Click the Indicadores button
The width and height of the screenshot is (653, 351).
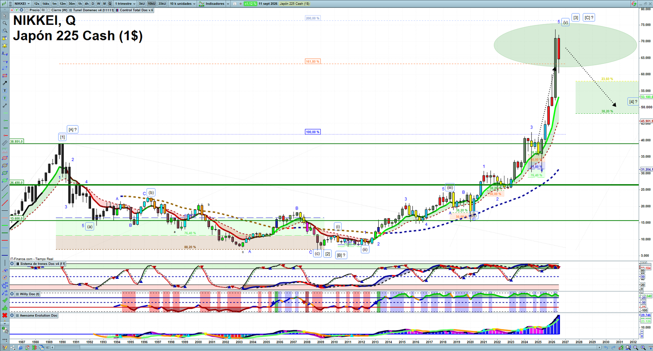point(215,4)
